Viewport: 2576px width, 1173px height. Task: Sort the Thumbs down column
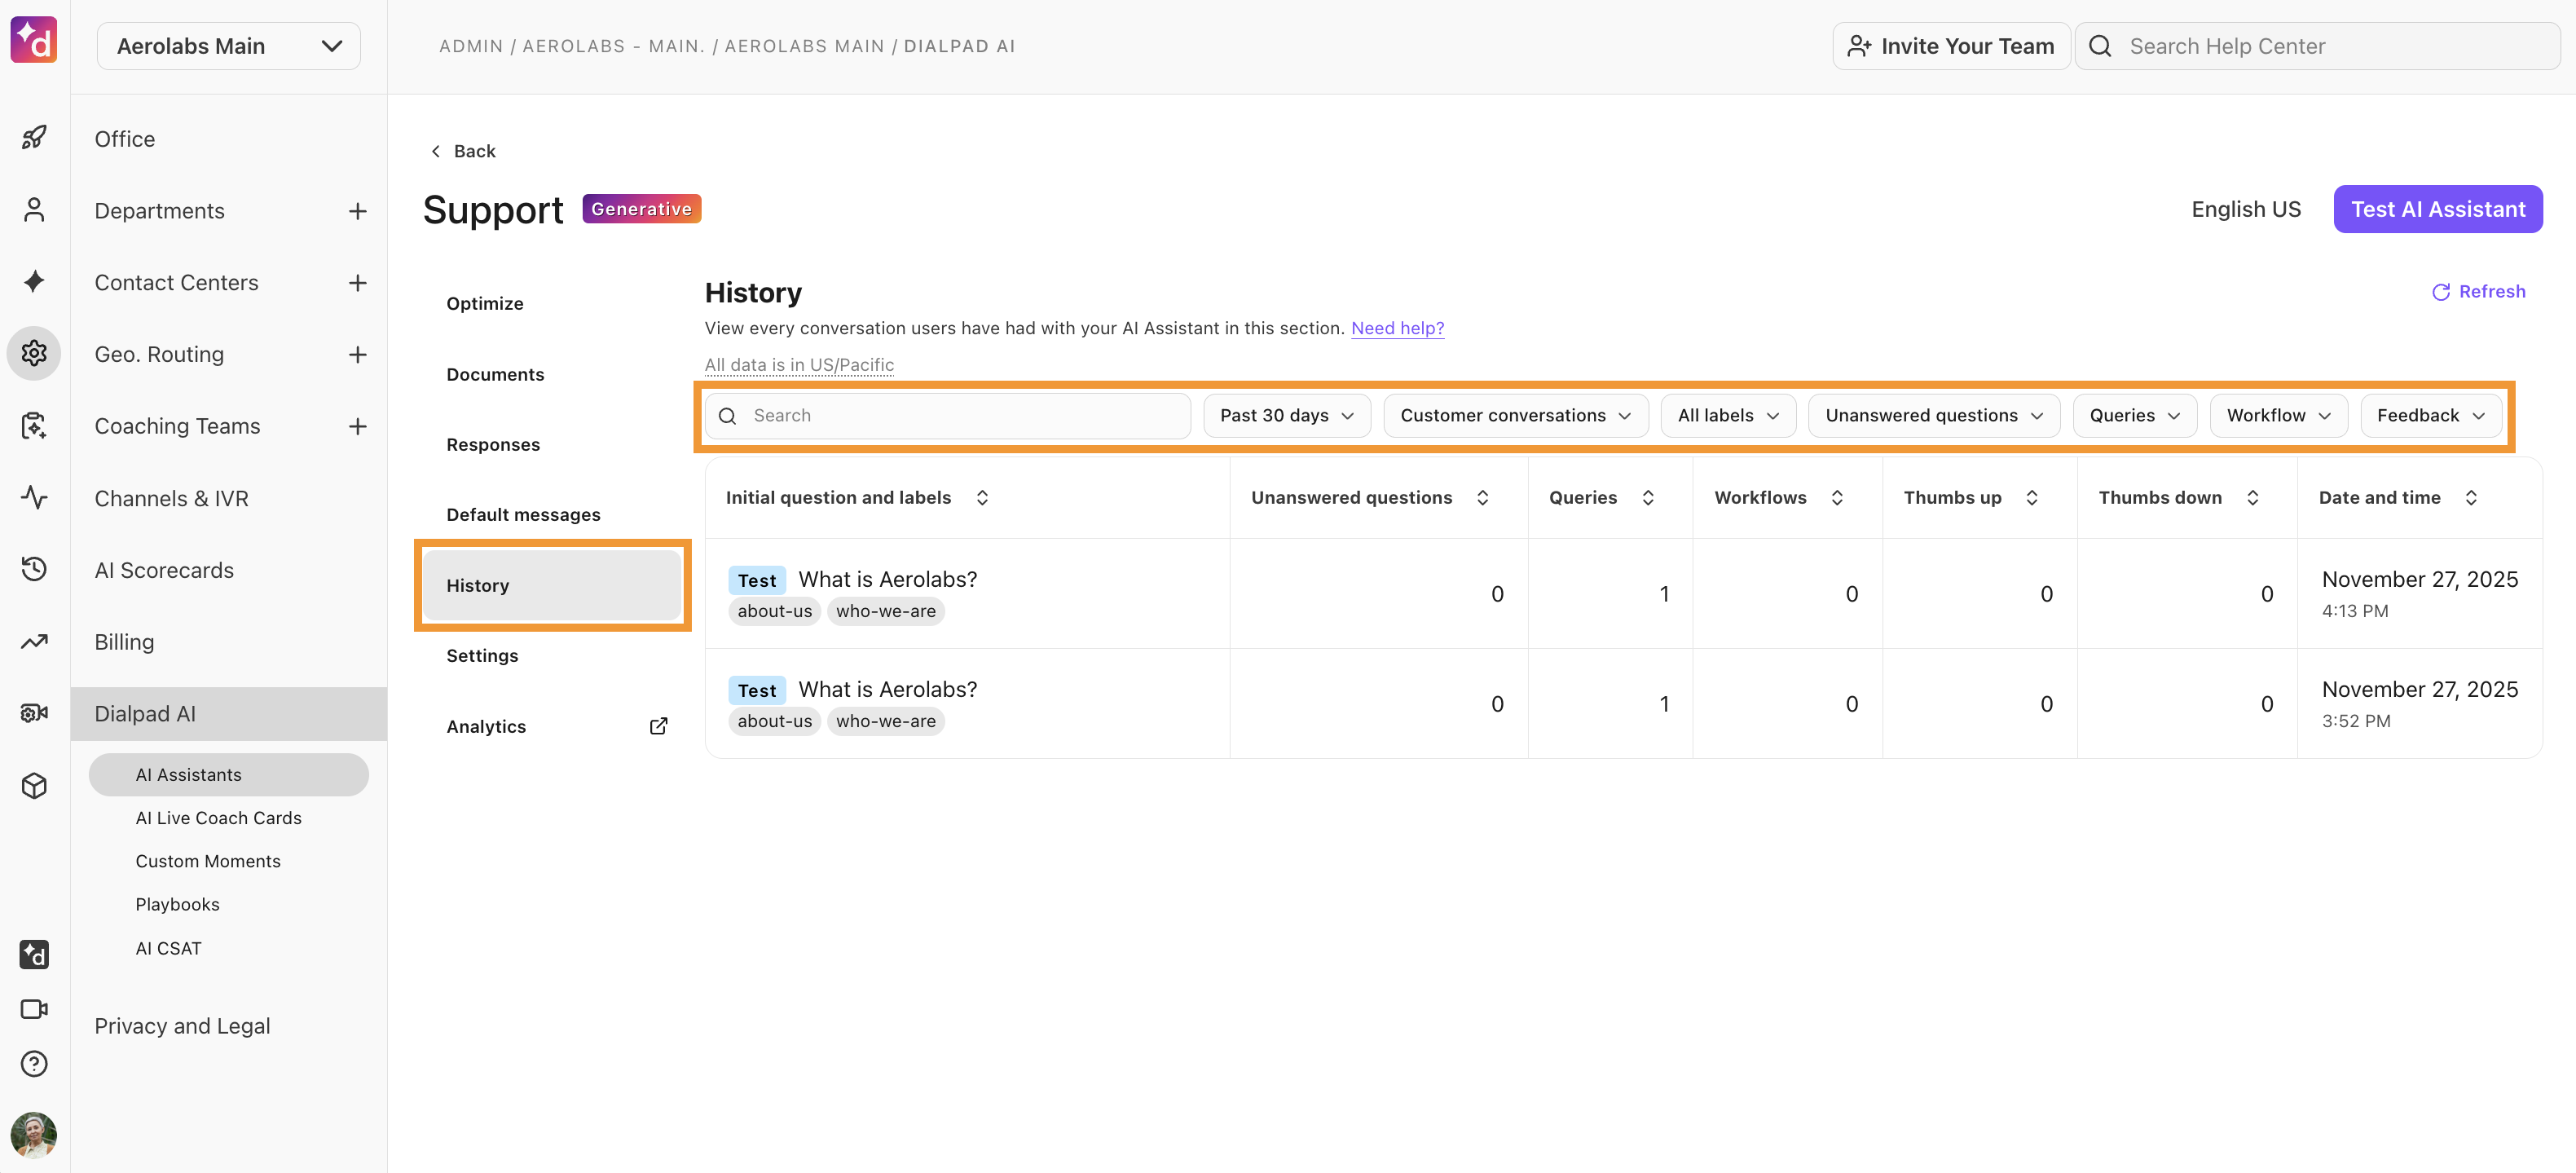click(x=2253, y=498)
